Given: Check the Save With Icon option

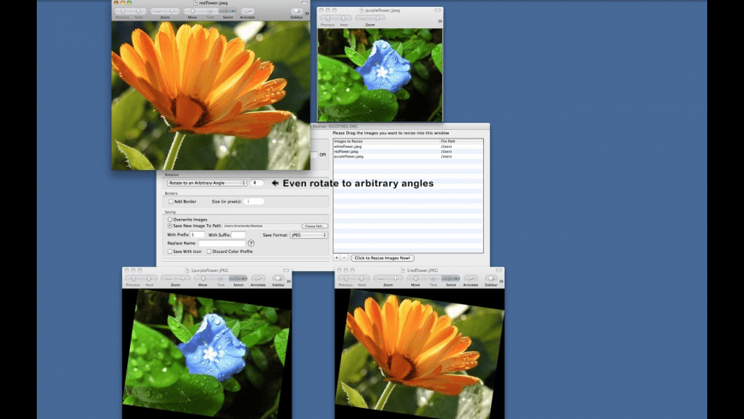Looking at the screenshot, I should point(169,251).
